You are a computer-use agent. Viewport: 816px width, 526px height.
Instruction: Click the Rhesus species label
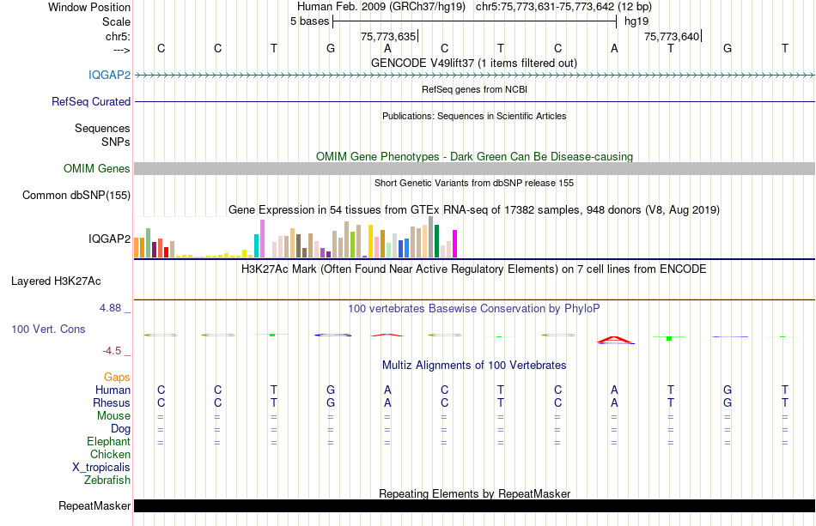coord(112,402)
